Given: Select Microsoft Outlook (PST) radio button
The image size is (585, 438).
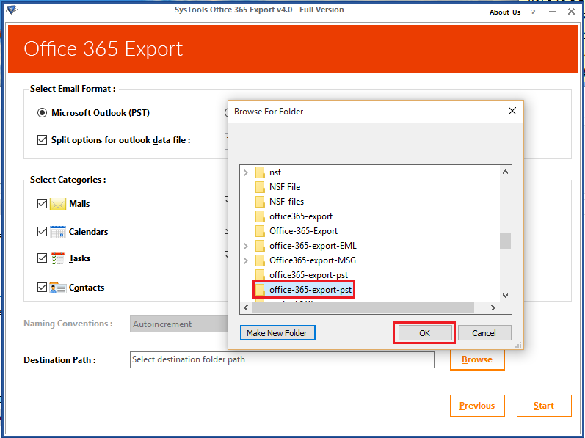Looking at the screenshot, I should [x=42, y=112].
